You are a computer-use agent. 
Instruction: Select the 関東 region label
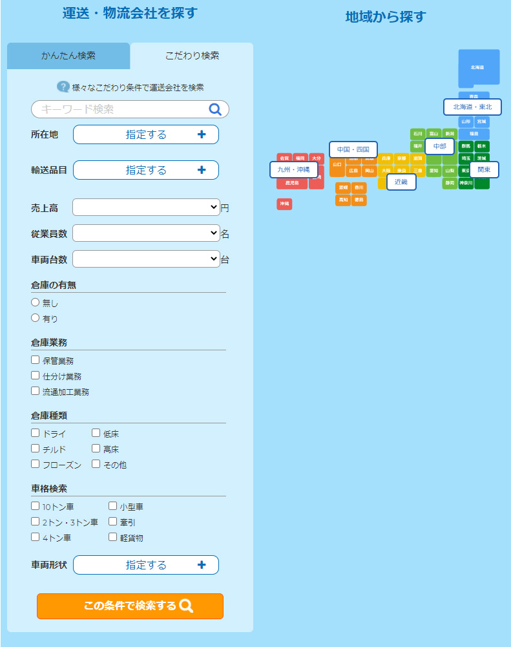(x=485, y=169)
